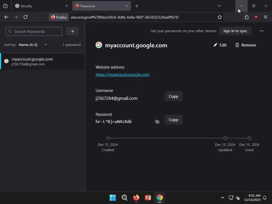Copy the username
Image resolution: width=272 pixels, height=204 pixels.
click(x=173, y=96)
